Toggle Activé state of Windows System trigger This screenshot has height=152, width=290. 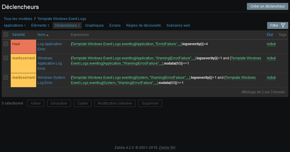pyautogui.click(x=271, y=78)
